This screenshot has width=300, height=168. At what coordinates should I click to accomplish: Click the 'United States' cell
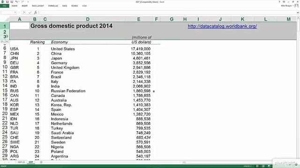[63, 49]
